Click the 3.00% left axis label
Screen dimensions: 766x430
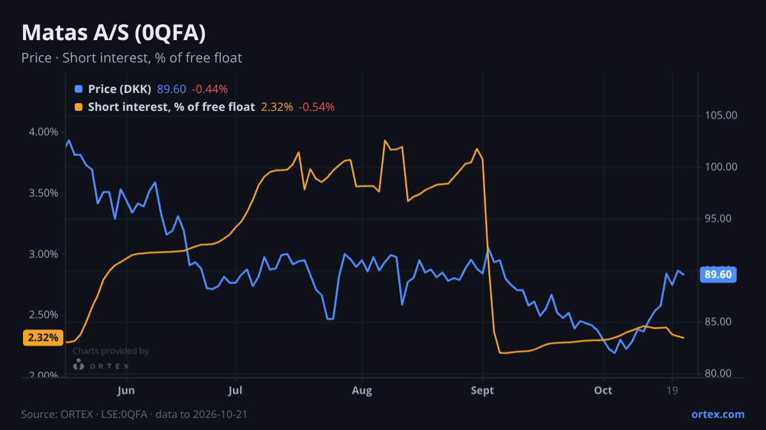(x=44, y=254)
